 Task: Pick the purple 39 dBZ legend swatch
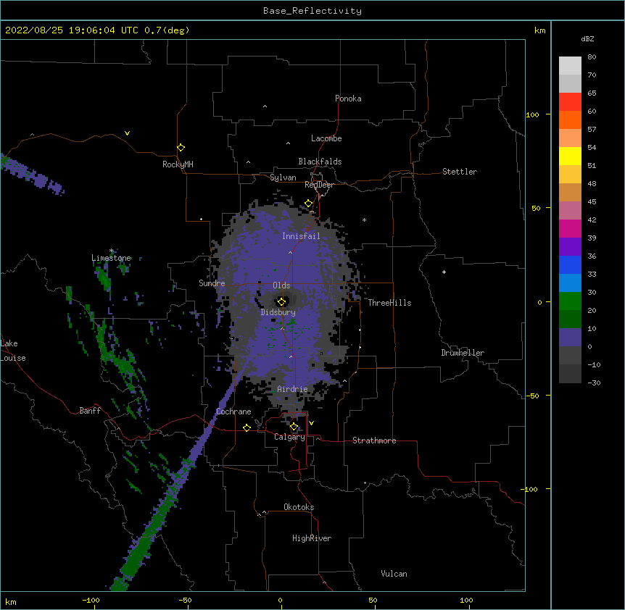570,246
